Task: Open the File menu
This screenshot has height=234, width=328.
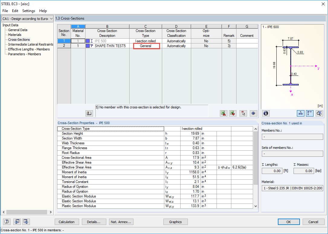Action: coord(5,11)
